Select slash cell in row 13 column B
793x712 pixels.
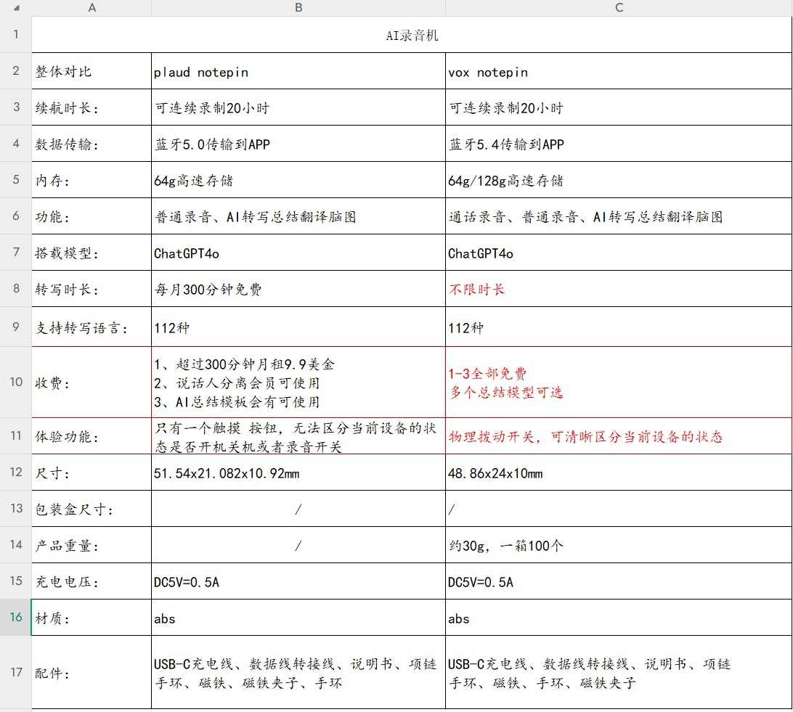(x=298, y=508)
